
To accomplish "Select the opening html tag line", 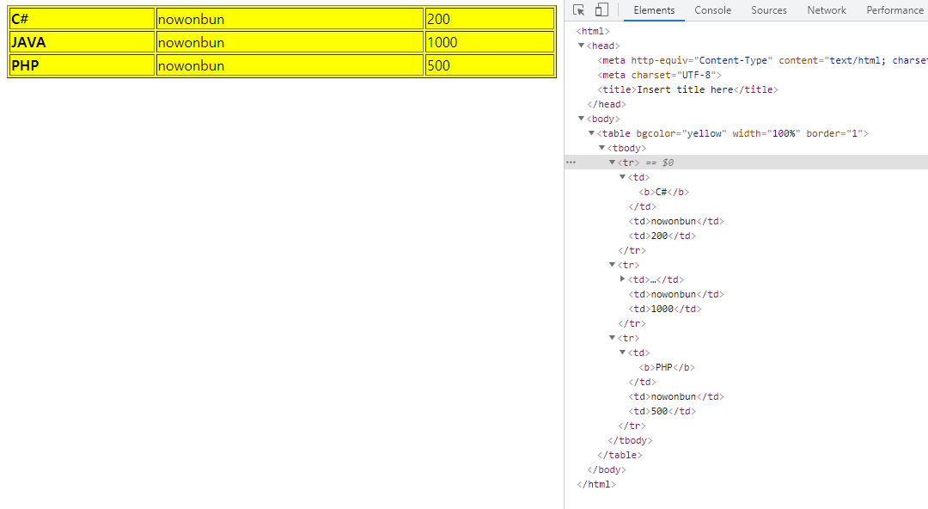I will (x=592, y=31).
